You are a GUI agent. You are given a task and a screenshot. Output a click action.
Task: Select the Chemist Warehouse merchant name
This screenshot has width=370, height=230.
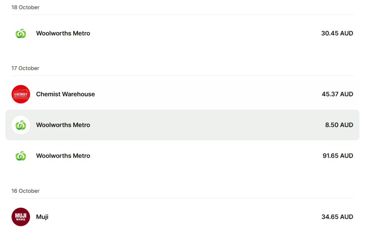65,94
